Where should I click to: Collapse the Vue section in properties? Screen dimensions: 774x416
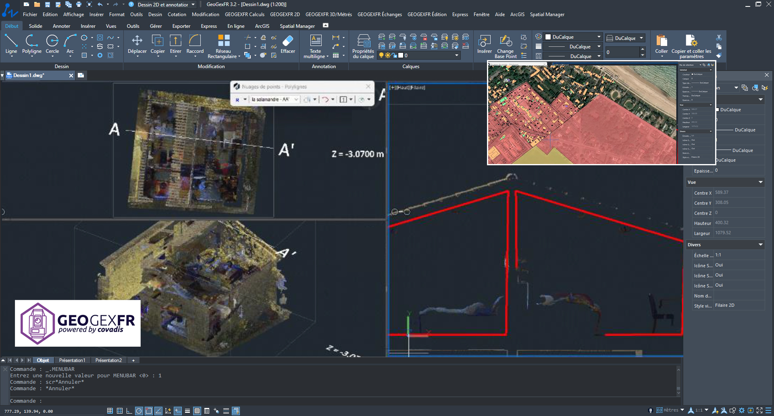[x=760, y=182]
